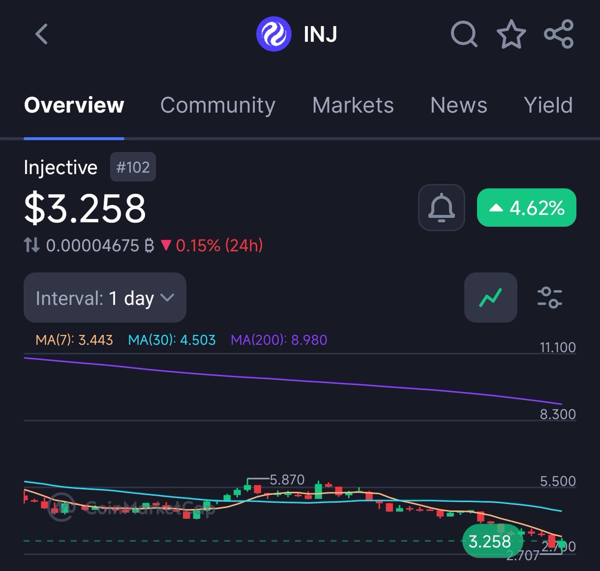Tap the 2.707 low marker on chart
Viewport: 600px width, 571px height.
(522, 555)
